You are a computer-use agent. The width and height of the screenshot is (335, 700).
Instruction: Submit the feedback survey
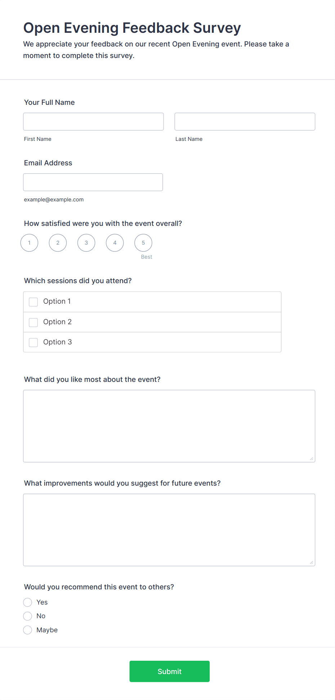pos(169,671)
